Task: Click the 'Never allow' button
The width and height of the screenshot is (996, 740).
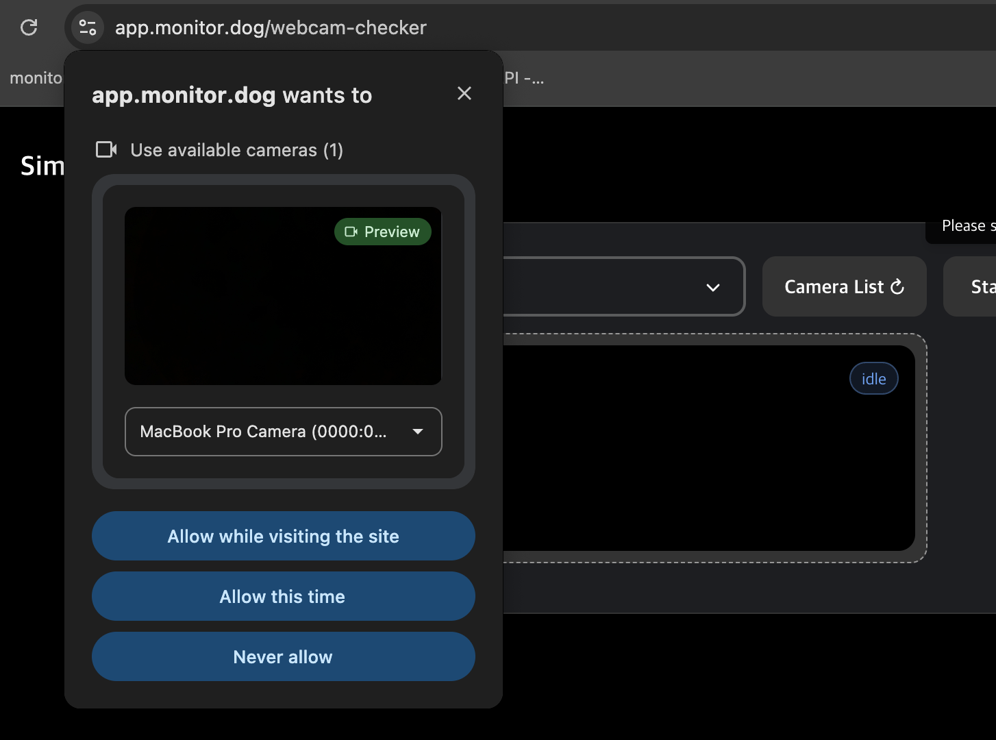Action: pyautogui.click(x=283, y=656)
